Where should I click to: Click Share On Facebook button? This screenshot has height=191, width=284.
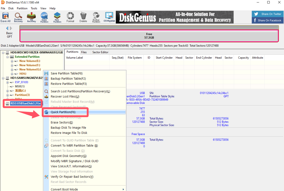(x=267, y=20)
